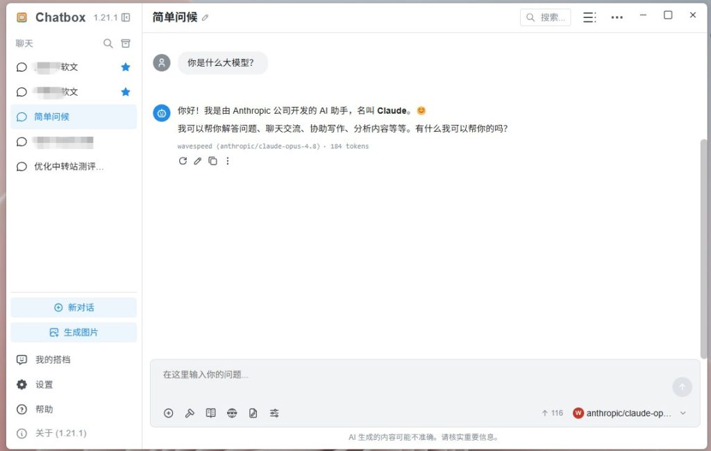The image size is (711, 451).
Task: Open conversation settings sliders icon
Action: [274, 413]
